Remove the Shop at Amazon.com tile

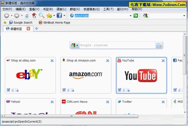point(108,61)
